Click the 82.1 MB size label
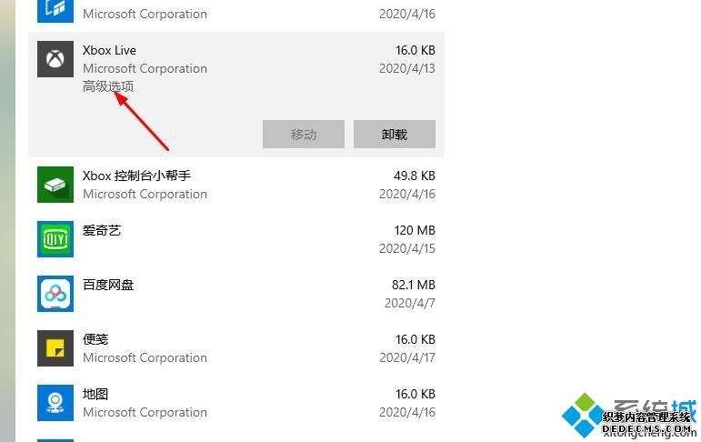Screen dimensions: 701x442 (x=413, y=285)
